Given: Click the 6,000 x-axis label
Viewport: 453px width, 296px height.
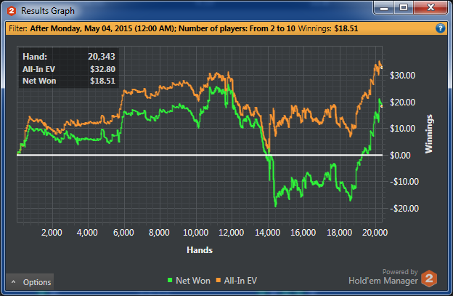Looking at the screenshot, I should (x=123, y=233).
